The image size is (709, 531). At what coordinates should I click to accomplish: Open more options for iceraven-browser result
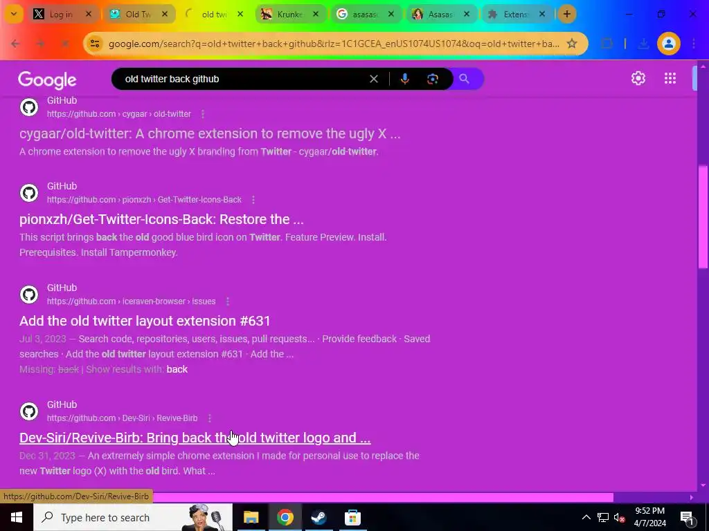pos(227,301)
